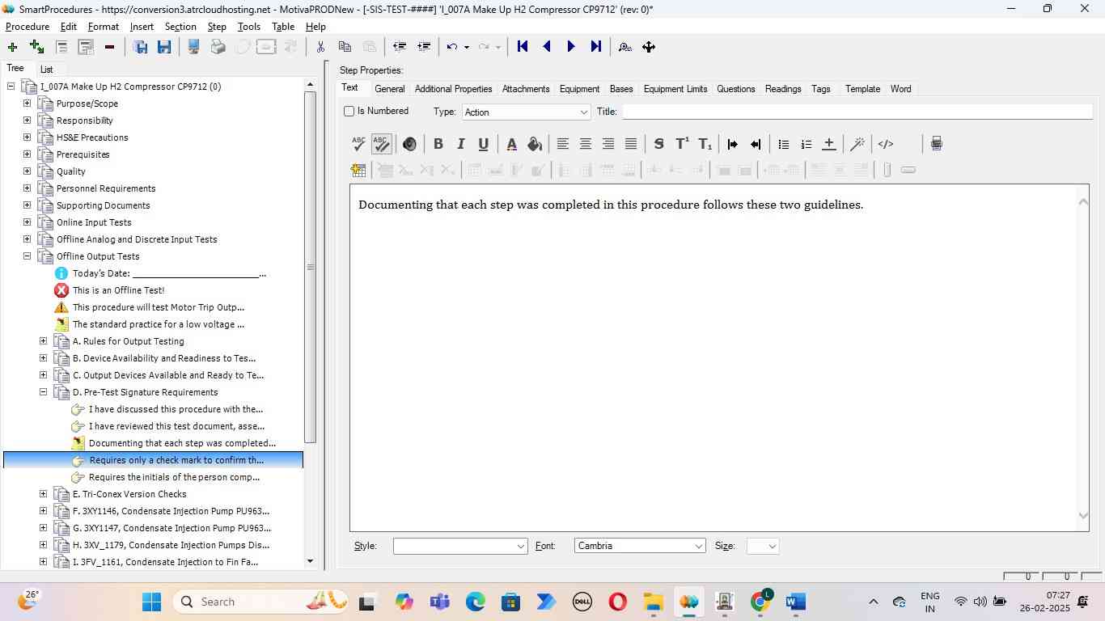
Task: Insert a numbered list
Action: coord(806,144)
